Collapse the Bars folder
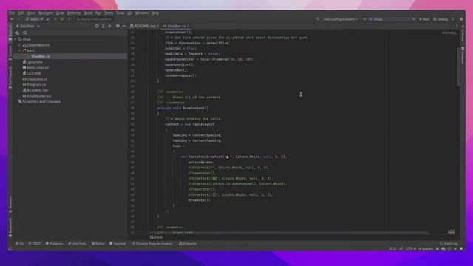 coord(20,51)
